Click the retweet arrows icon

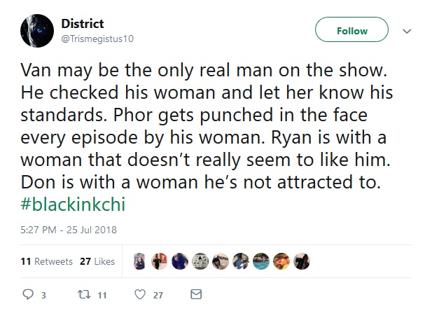84,294
